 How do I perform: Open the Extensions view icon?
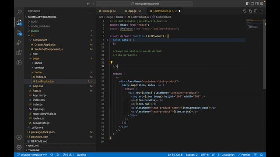click(x=19, y=52)
